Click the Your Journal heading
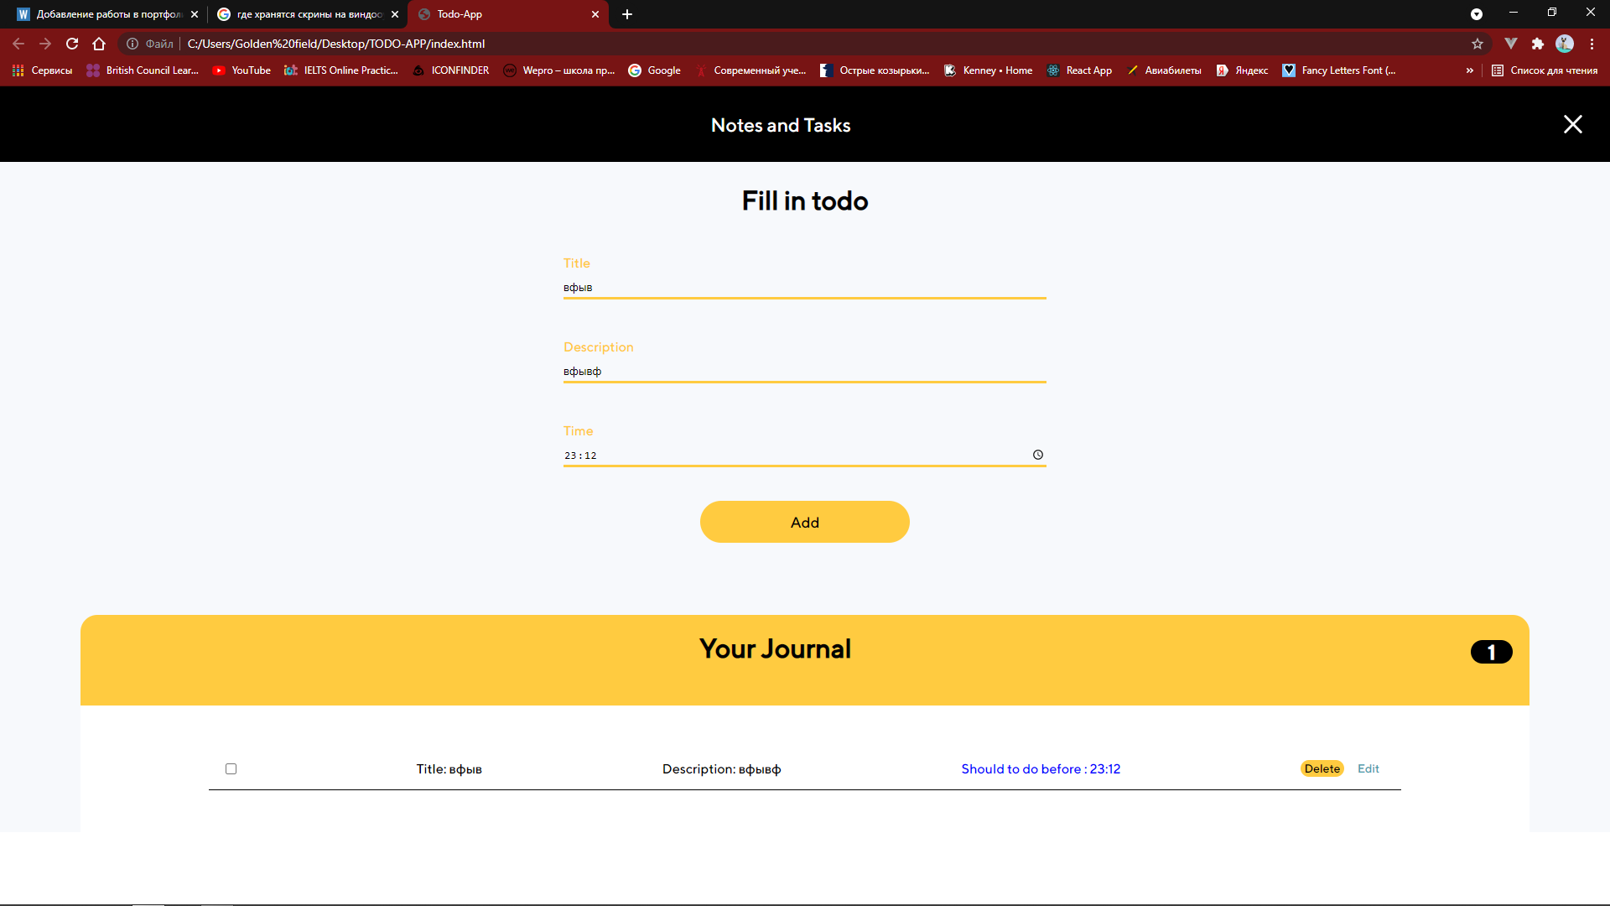The height and width of the screenshot is (906, 1610). coord(775,648)
